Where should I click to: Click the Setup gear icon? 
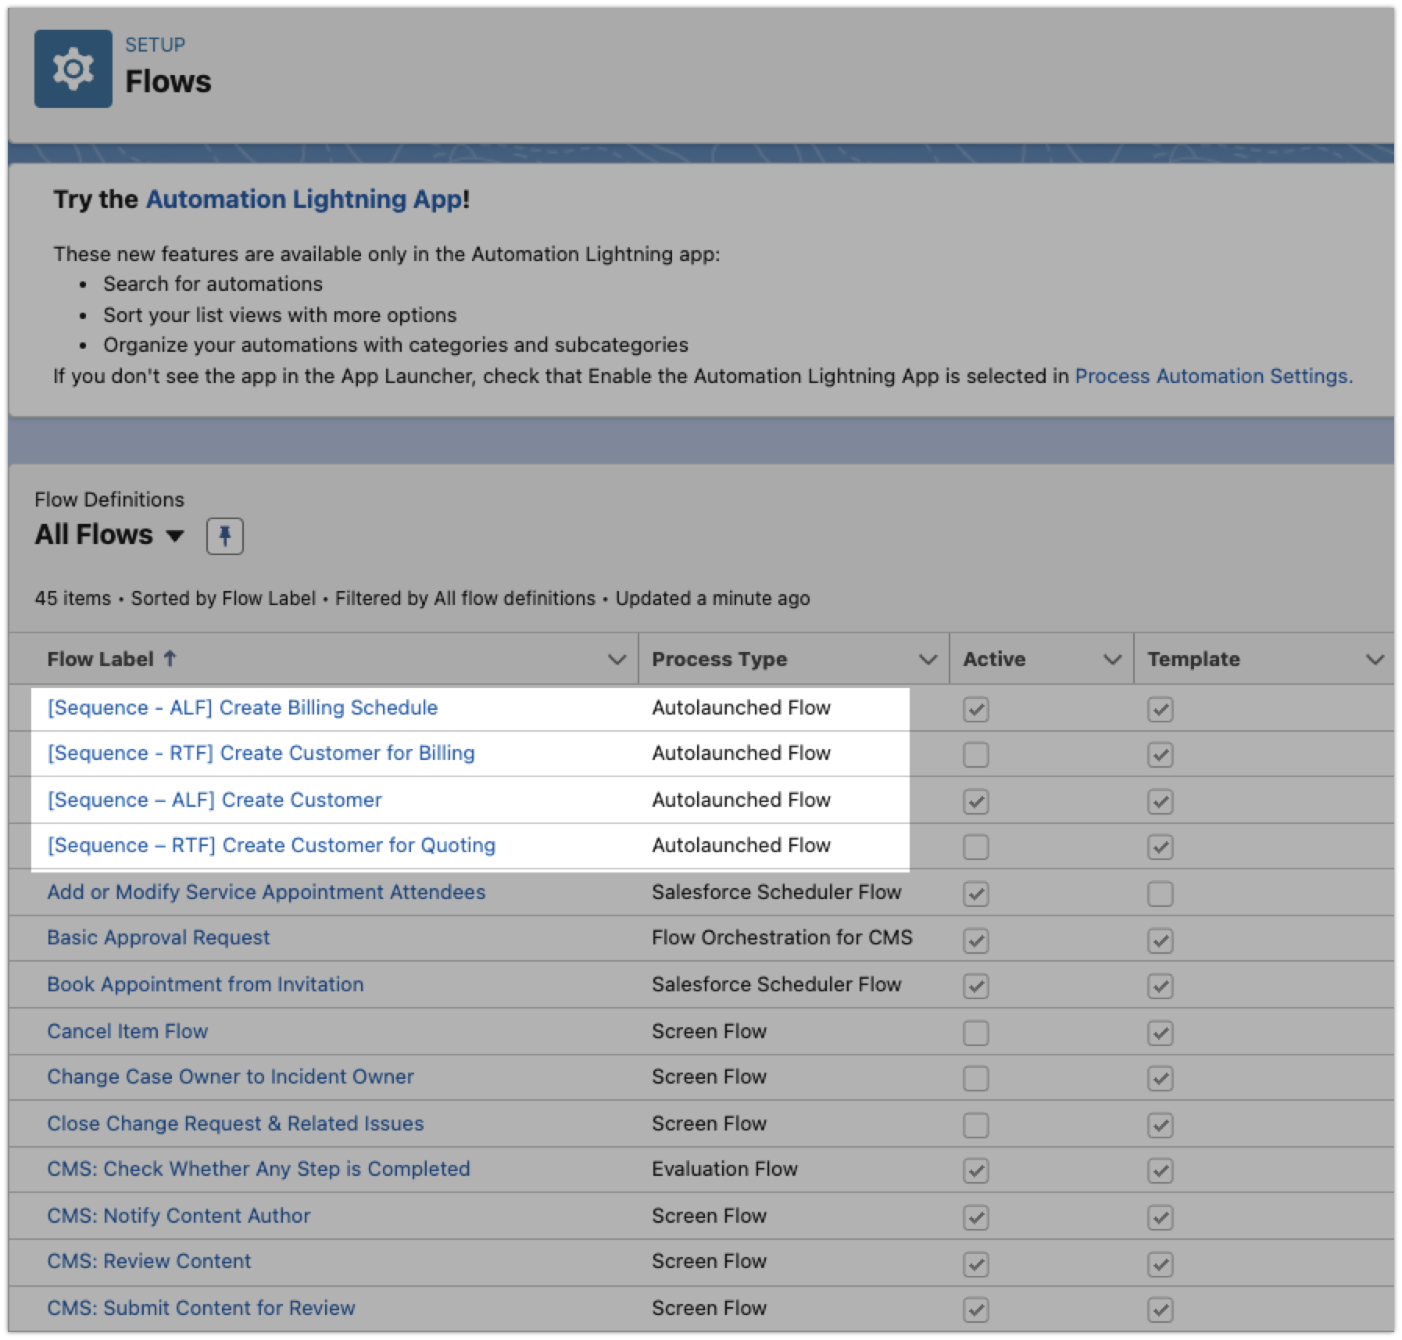(73, 69)
